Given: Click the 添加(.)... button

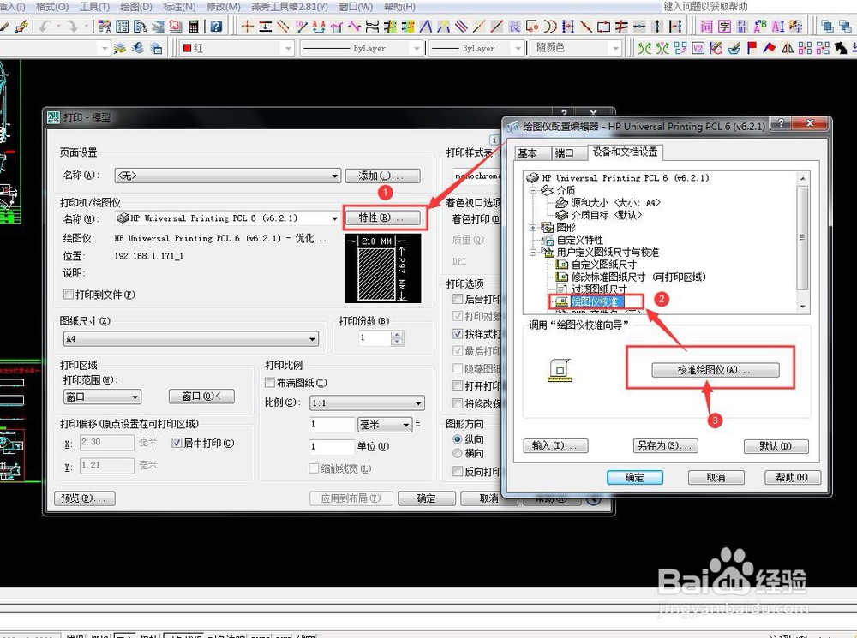Looking at the screenshot, I should (382, 176).
